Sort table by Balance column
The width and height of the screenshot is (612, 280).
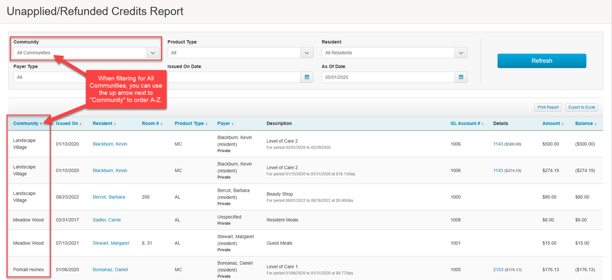586,124
